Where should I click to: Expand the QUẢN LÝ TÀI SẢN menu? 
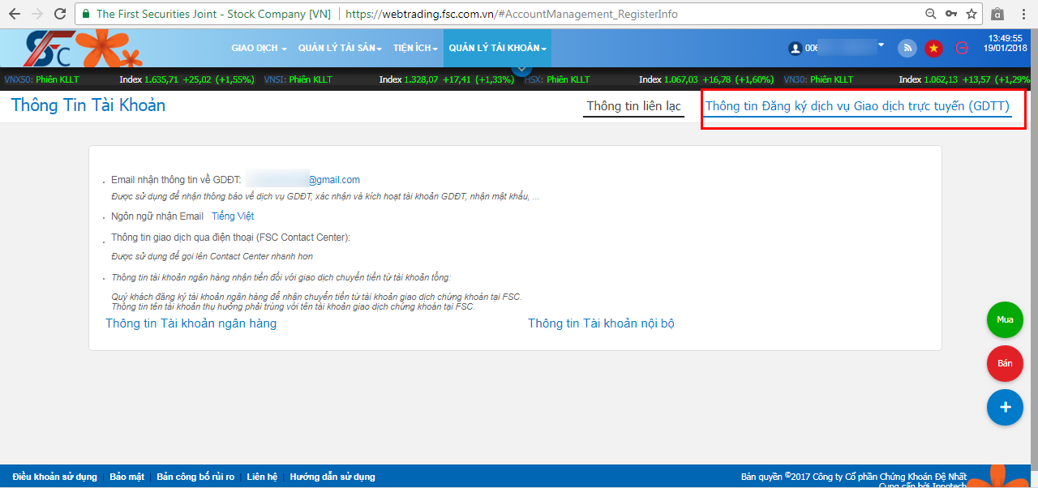(341, 49)
